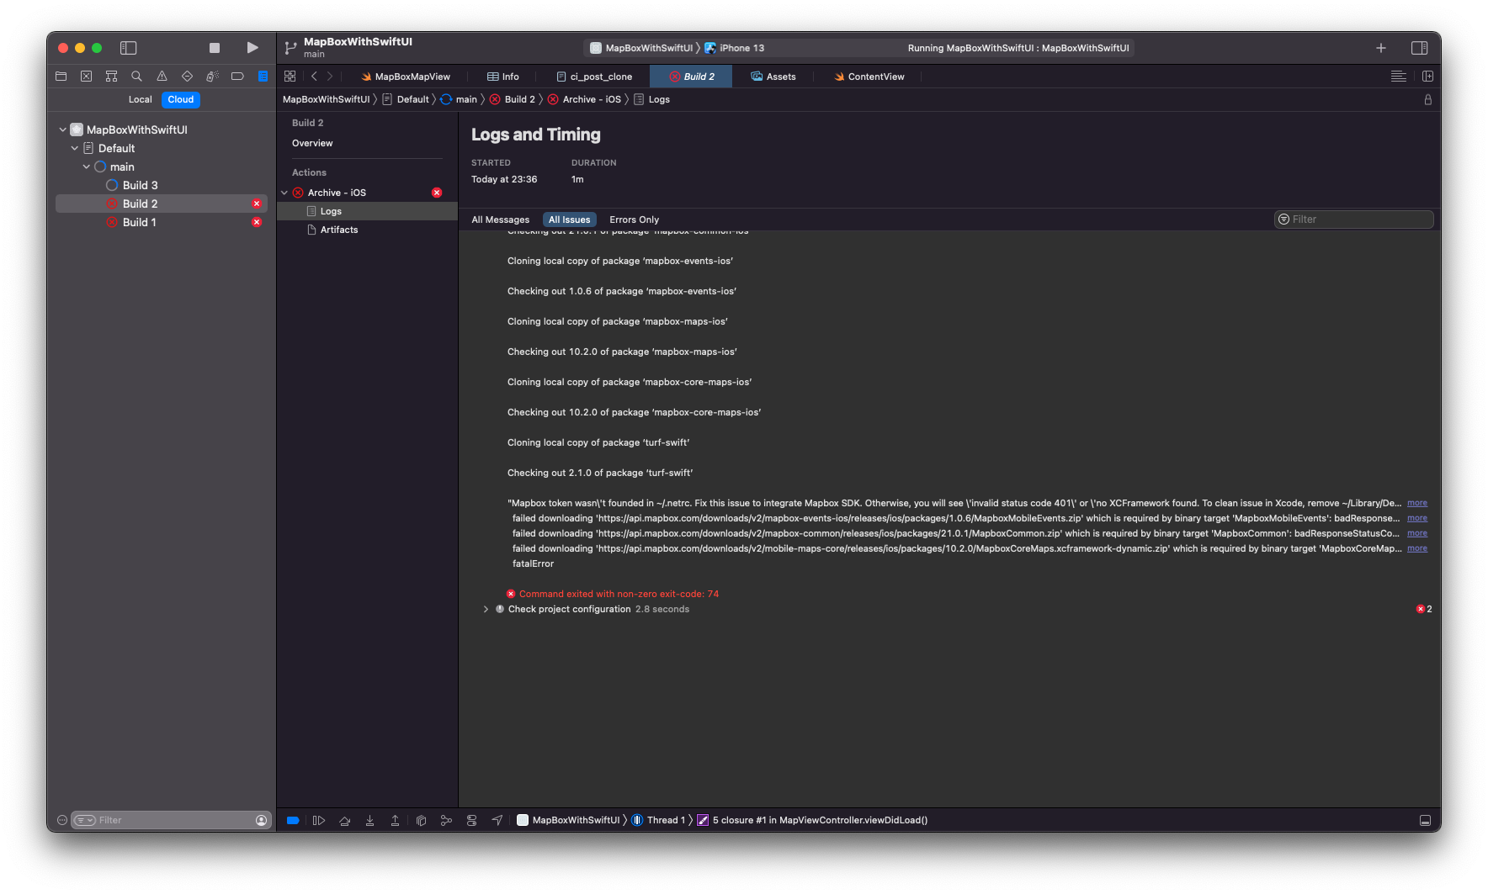Screen dimensions: 1488x894
Task: Open the iPhone 13 destination selector
Action: click(x=735, y=48)
